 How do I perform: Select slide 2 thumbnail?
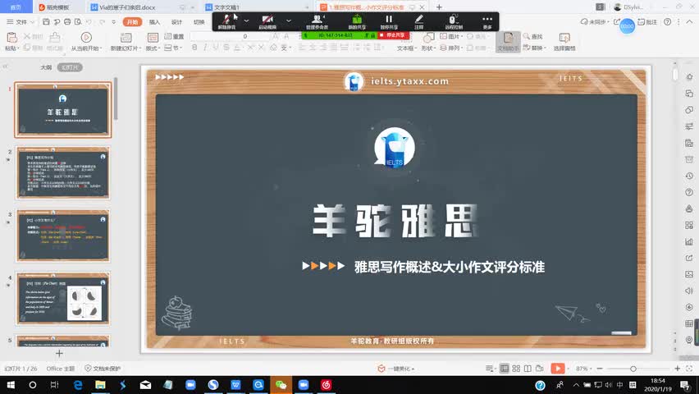coord(63,172)
